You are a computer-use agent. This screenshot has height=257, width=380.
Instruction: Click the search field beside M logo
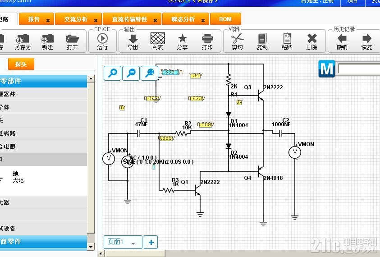(359, 69)
